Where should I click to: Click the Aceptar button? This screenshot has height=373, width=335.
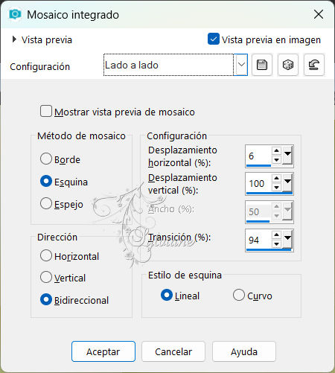pos(103,351)
